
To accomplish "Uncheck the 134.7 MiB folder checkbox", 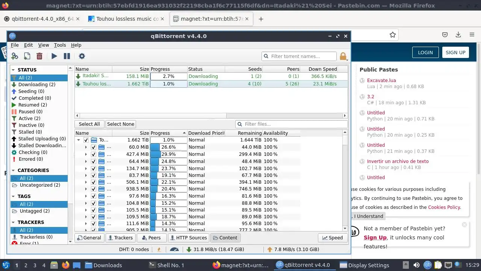I will 94,168.
